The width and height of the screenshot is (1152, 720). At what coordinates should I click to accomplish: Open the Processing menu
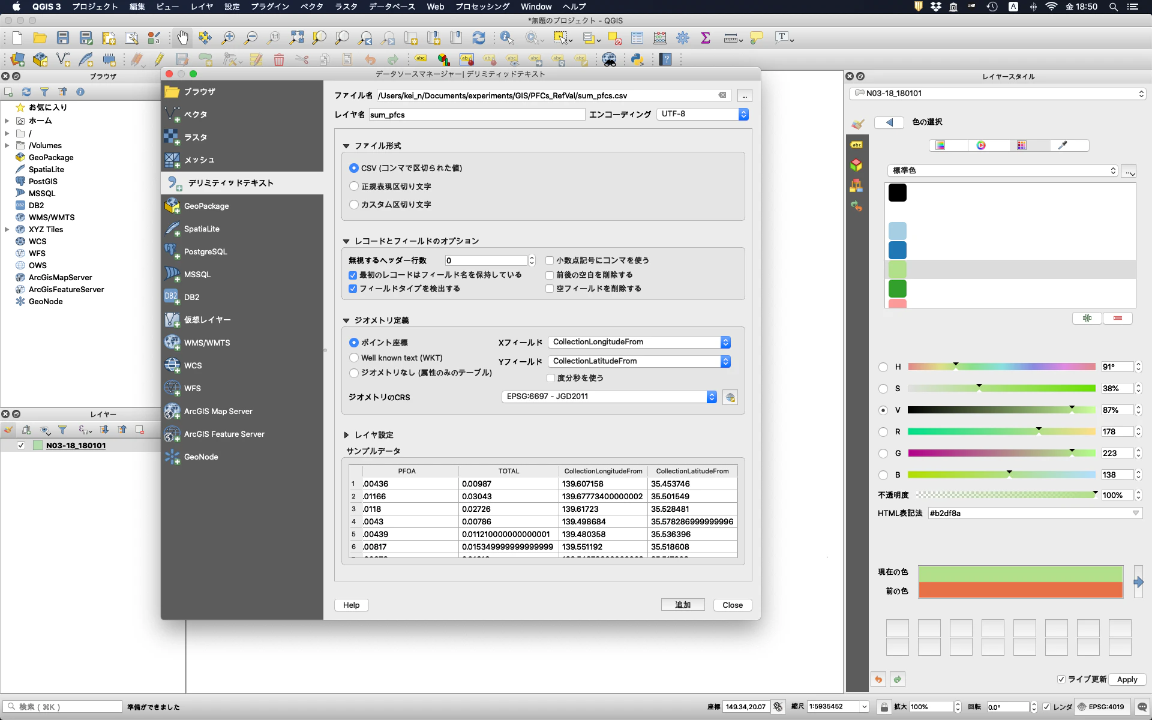coord(482,7)
